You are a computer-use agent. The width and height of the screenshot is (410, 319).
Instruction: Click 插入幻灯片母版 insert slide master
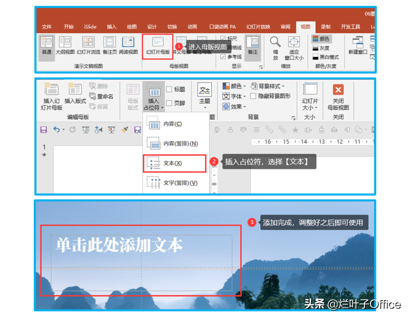(52, 97)
